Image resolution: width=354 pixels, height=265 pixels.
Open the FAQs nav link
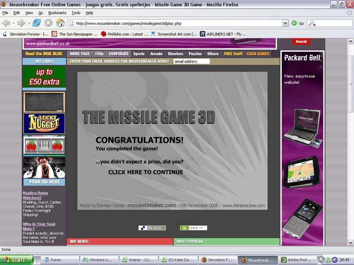(99, 54)
